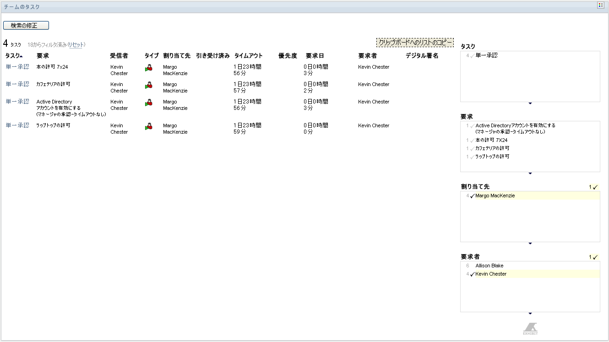Sort by 要求日 column header
The height and width of the screenshot is (342, 609).
point(315,56)
